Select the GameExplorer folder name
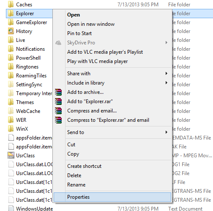The image size is (213, 211). pos(32,22)
